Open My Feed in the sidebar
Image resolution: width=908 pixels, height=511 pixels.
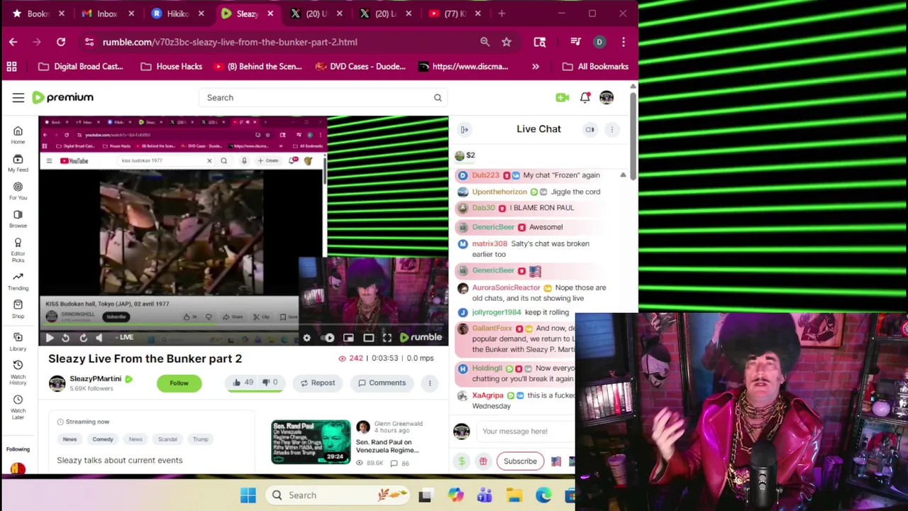coord(18,163)
